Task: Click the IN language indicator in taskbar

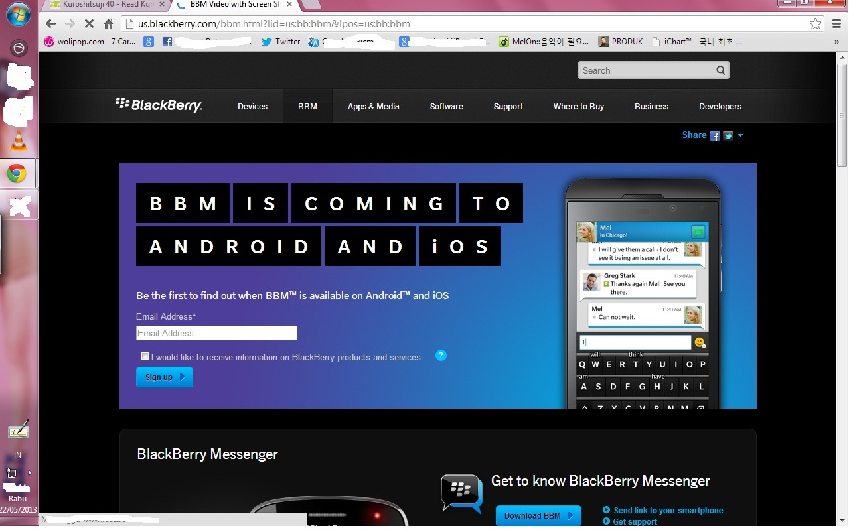Action: tap(18, 455)
